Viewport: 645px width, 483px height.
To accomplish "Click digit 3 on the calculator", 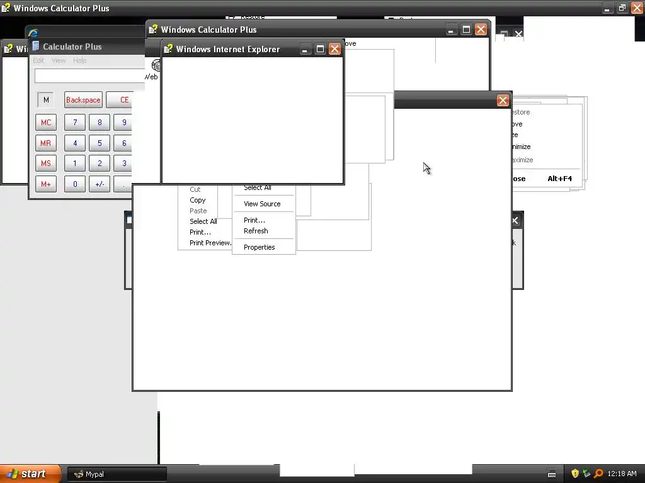I will coord(123,164).
